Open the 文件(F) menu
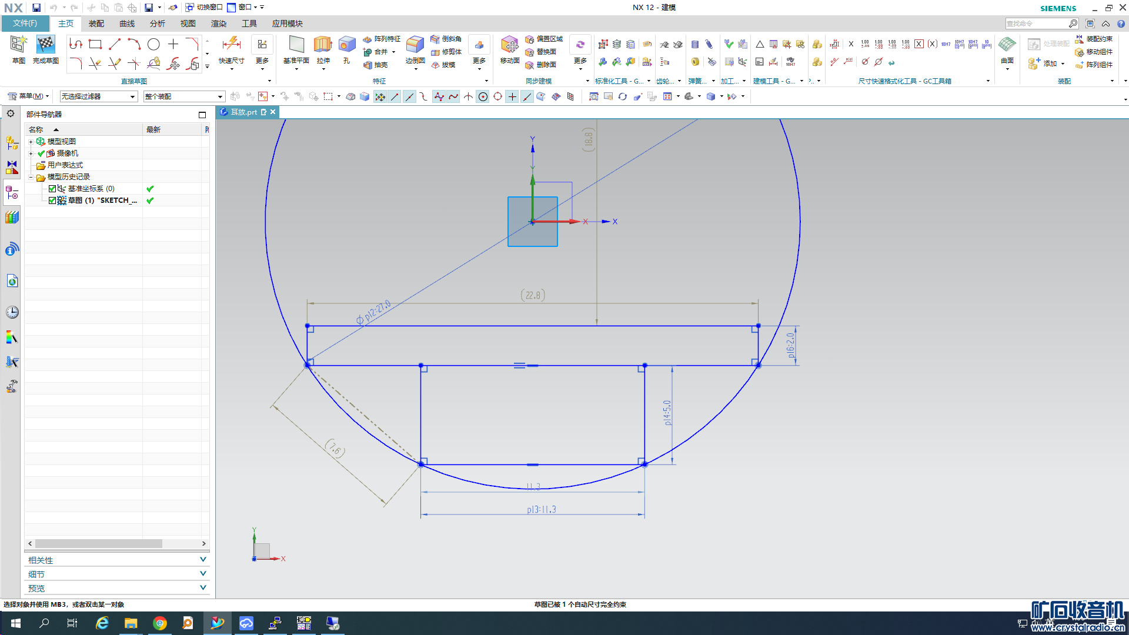Image resolution: width=1129 pixels, height=635 pixels. coord(25,24)
